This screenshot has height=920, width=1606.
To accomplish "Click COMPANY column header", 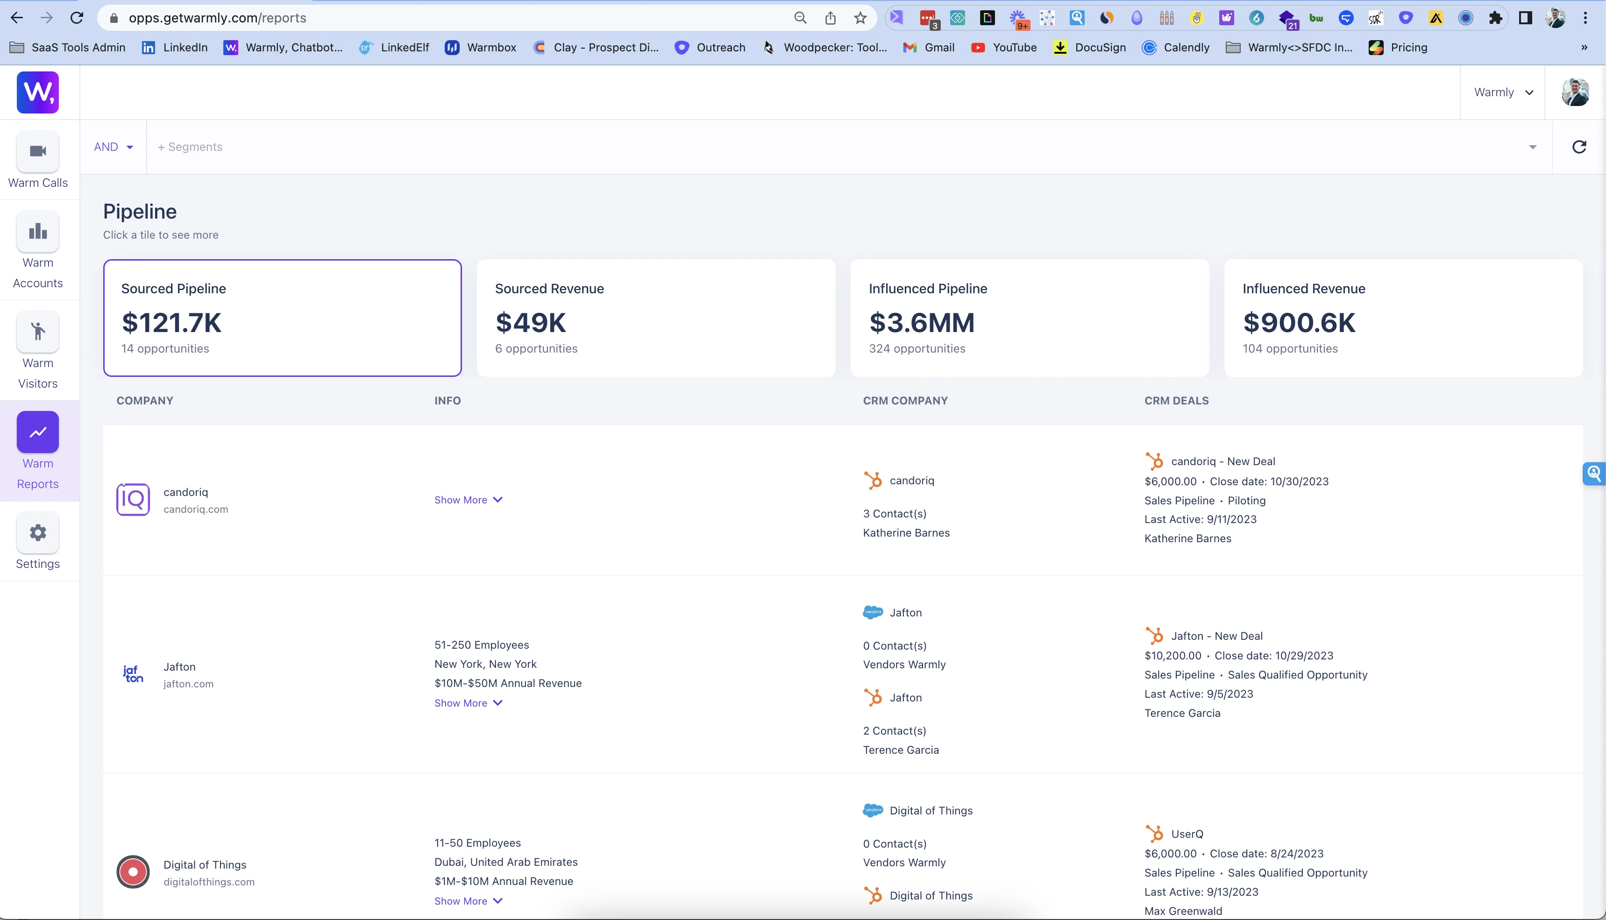I will (x=145, y=401).
